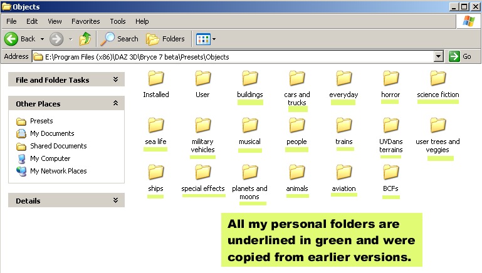Select the BCFs folder icon

(x=390, y=172)
